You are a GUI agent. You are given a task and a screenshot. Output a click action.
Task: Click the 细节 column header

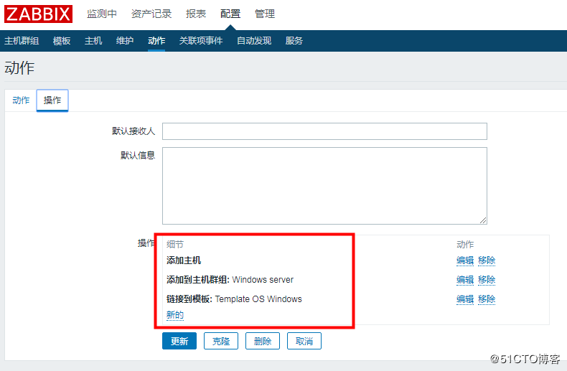click(x=175, y=245)
